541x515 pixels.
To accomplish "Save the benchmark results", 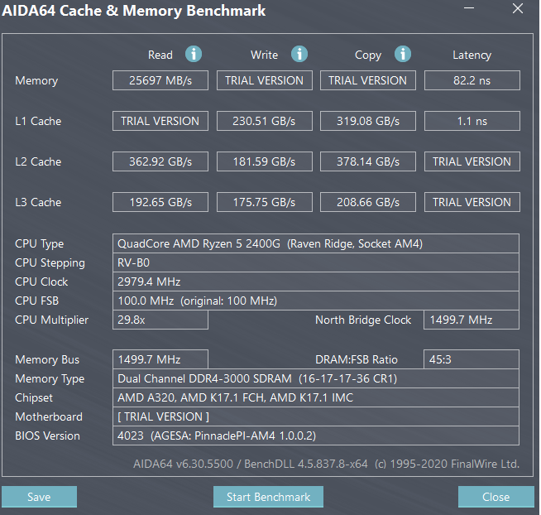I will tap(39, 497).
